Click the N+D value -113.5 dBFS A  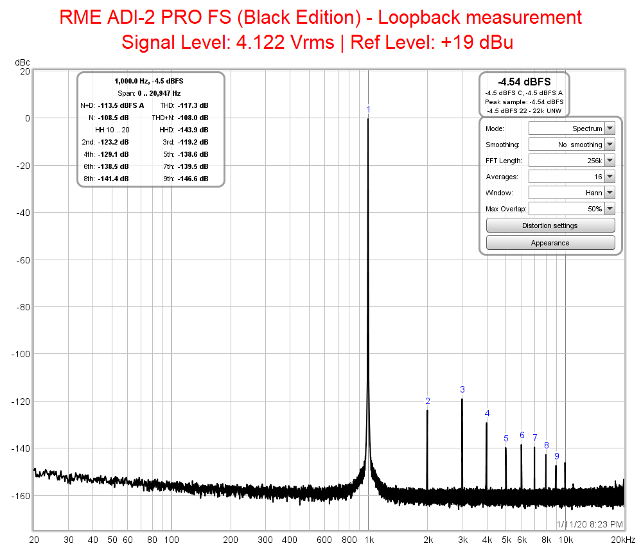[121, 105]
